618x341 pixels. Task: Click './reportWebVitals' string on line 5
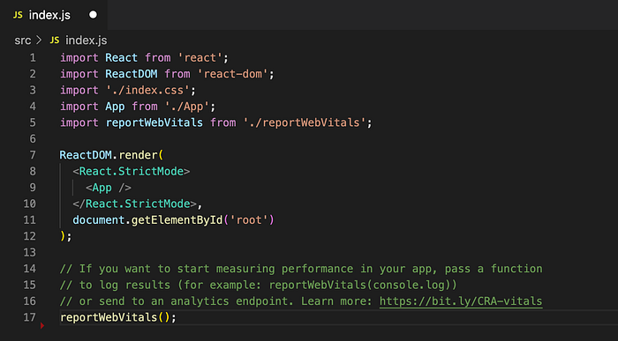click(x=305, y=122)
